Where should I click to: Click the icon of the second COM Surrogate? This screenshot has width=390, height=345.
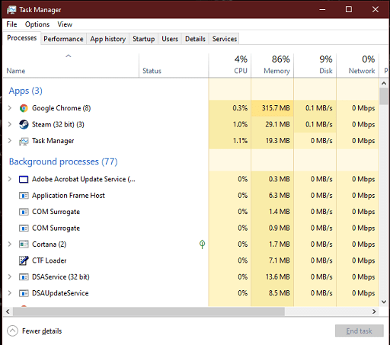pos(24,228)
